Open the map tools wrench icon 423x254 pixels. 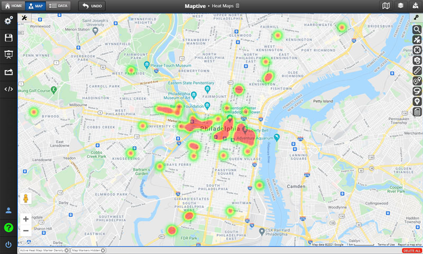coord(24,17)
